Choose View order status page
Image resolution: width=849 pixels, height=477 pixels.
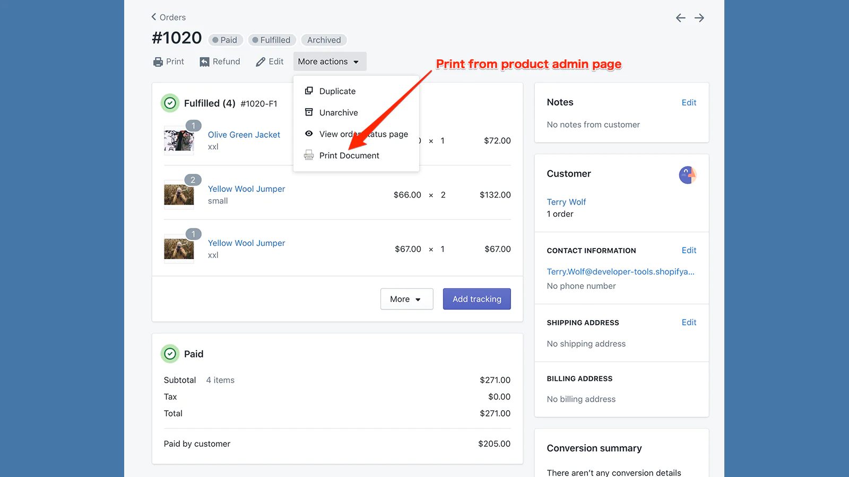pyautogui.click(x=356, y=134)
